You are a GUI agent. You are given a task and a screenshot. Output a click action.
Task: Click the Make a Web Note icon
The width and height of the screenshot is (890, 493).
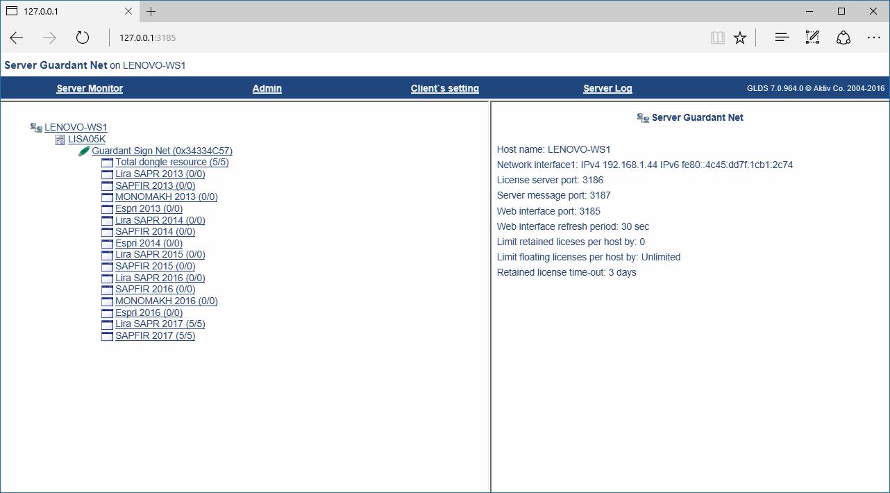(x=812, y=37)
